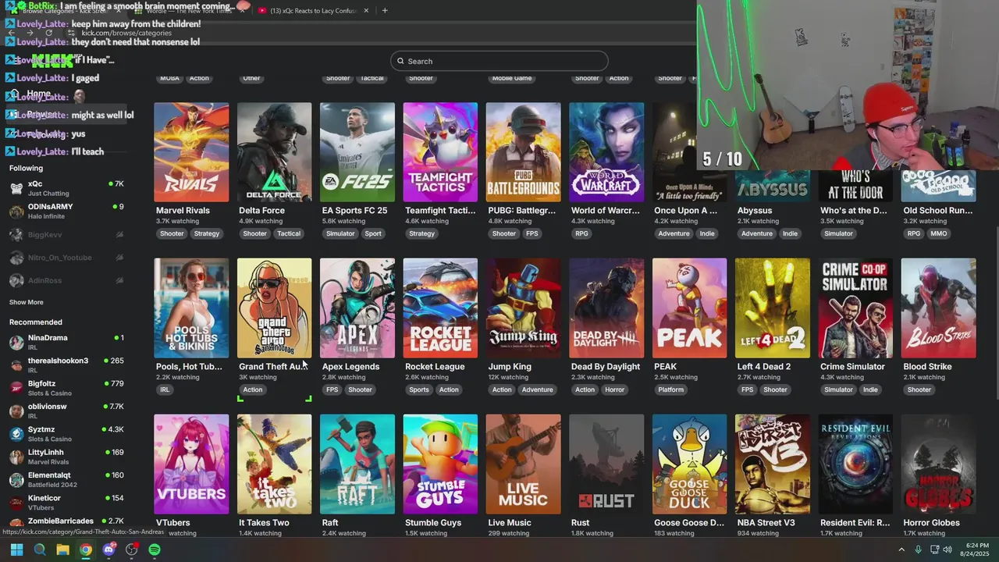
Task: Select Sport tag under EA Sports FC 25
Action: [373, 233]
